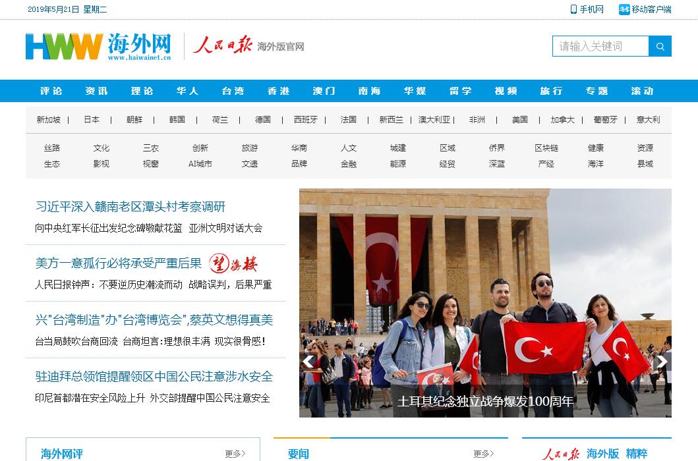The height and width of the screenshot is (461, 698).
Task: Click the People's Daily red logo
Action: (x=222, y=45)
